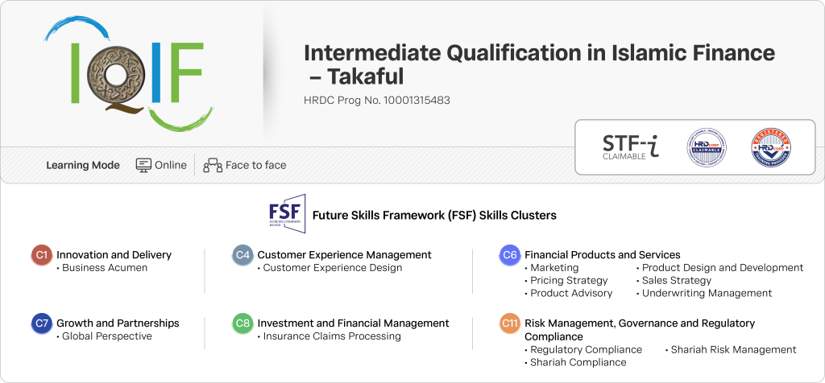Select the Shariah Risk Management item
Image resolution: width=825 pixels, height=383 pixels.
(733, 350)
